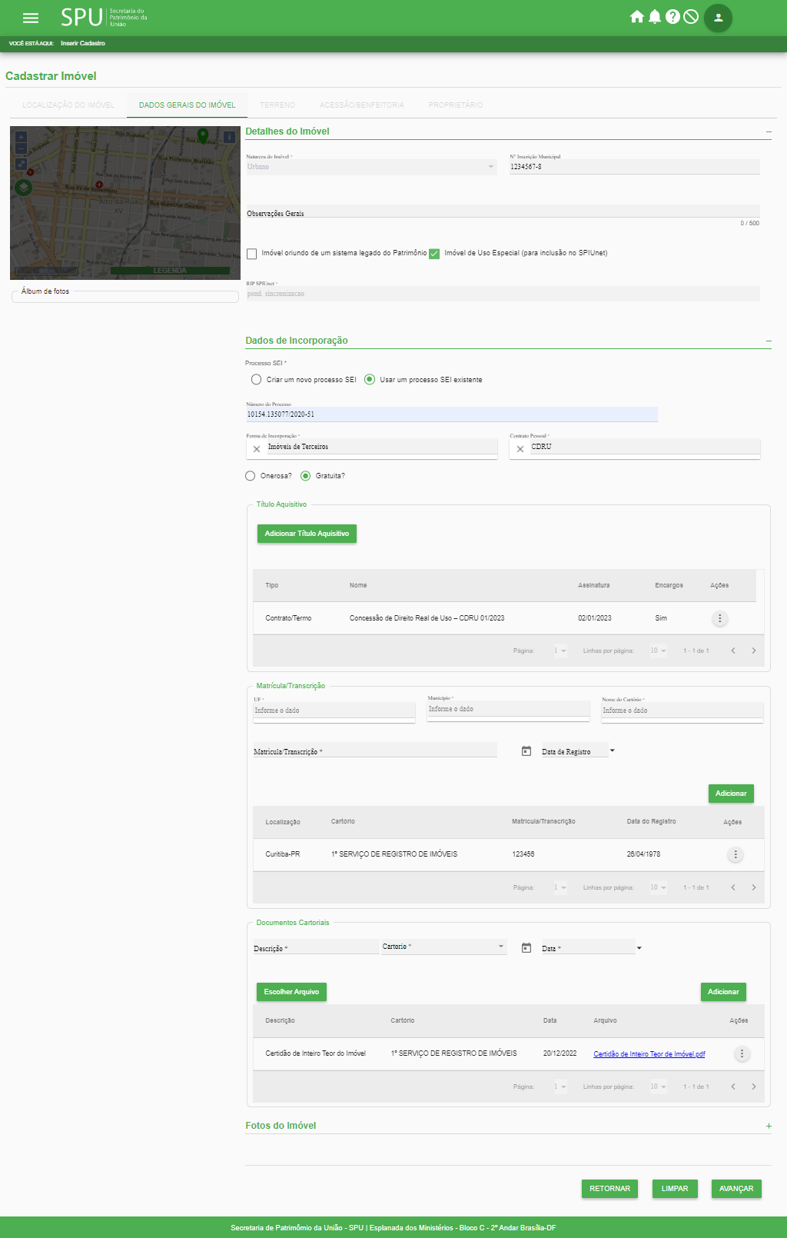This screenshot has width=787, height=1238.
Task: Switch to Terreno tab
Action: [x=277, y=105]
